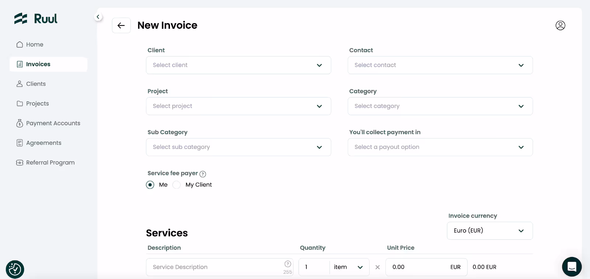The width and height of the screenshot is (590, 279).
Task: Open Projects in the sidebar
Action: pos(48,104)
